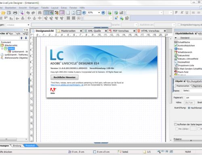
Task: Click the up arrow in the hierarchy panel
Action: (x=21, y=38)
